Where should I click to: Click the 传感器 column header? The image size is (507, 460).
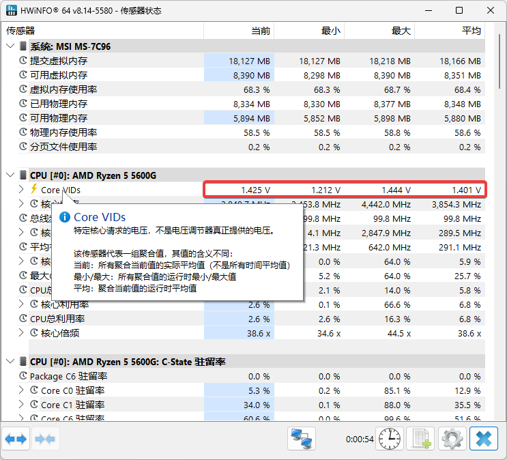coord(102,31)
